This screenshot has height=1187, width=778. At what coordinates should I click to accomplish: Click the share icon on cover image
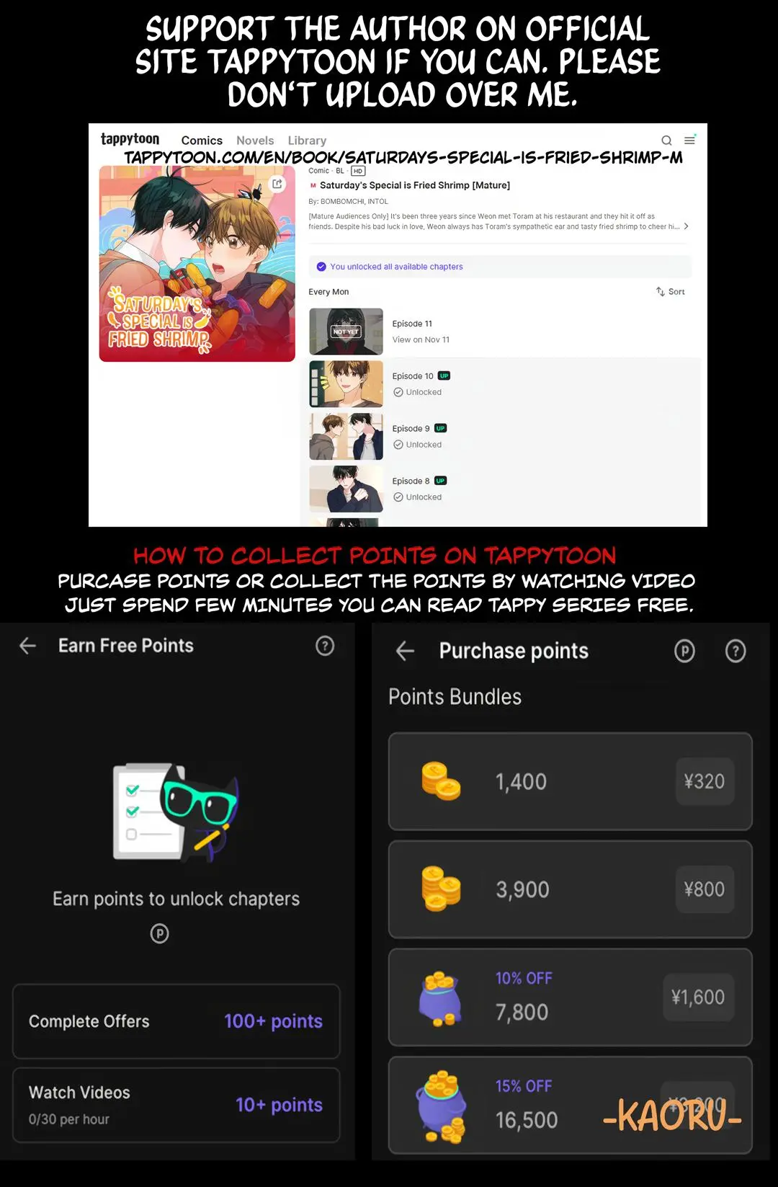point(277,184)
